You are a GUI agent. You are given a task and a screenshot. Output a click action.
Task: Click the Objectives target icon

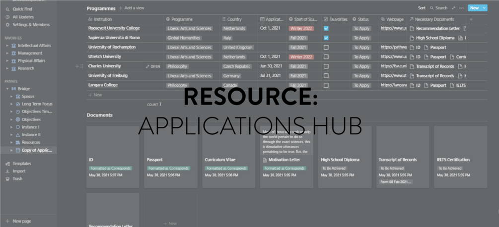(18, 119)
